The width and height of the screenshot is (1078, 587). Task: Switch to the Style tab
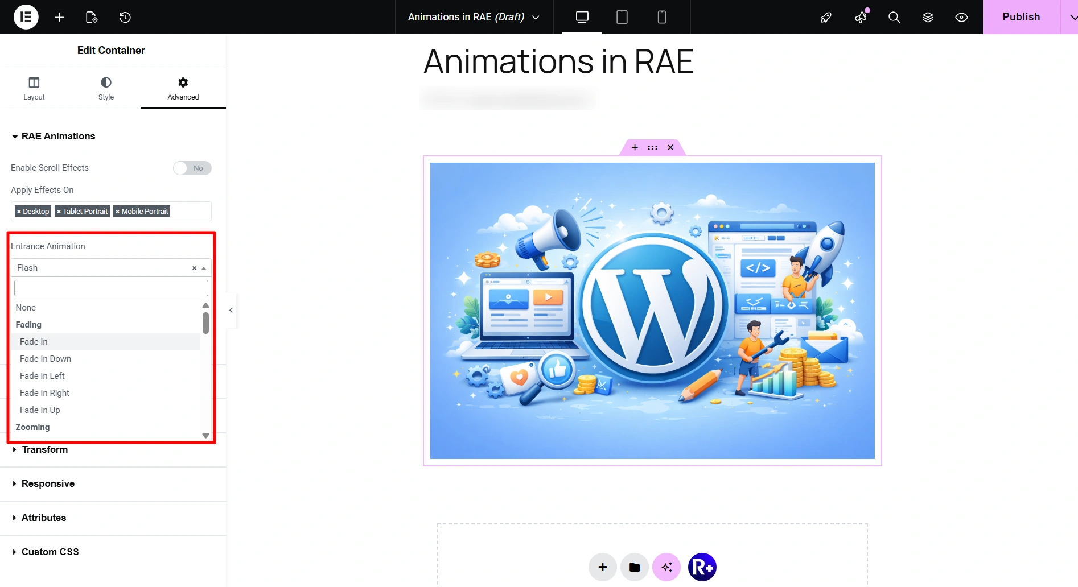[x=106, y=89]
